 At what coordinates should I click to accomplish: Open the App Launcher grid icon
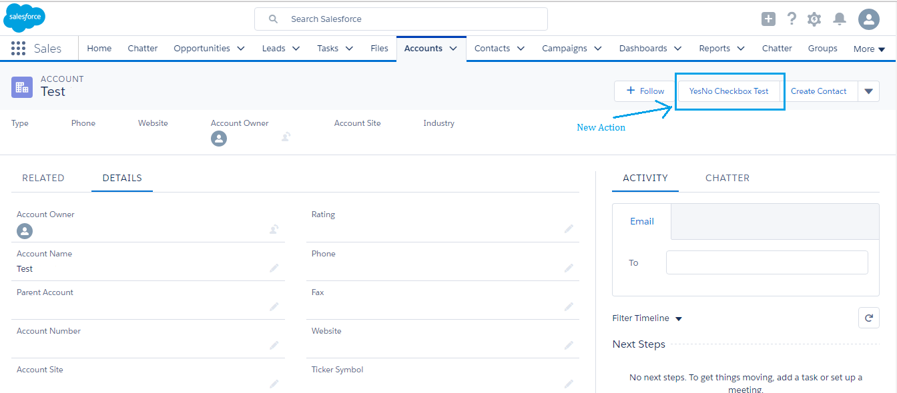[17, 48]
